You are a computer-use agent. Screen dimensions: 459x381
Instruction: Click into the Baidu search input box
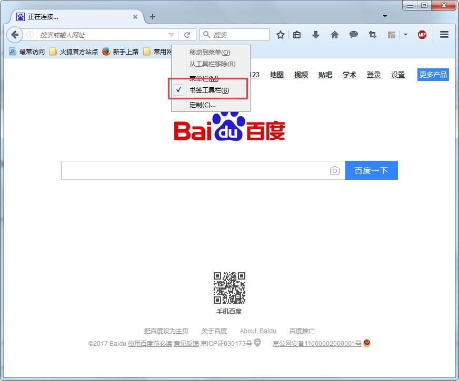(195, 170)
